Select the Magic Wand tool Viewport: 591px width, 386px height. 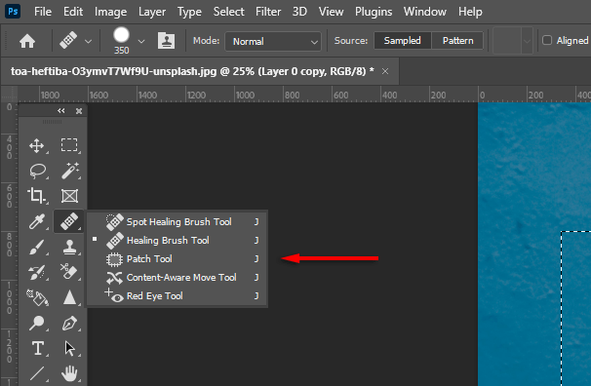point(69,171)
